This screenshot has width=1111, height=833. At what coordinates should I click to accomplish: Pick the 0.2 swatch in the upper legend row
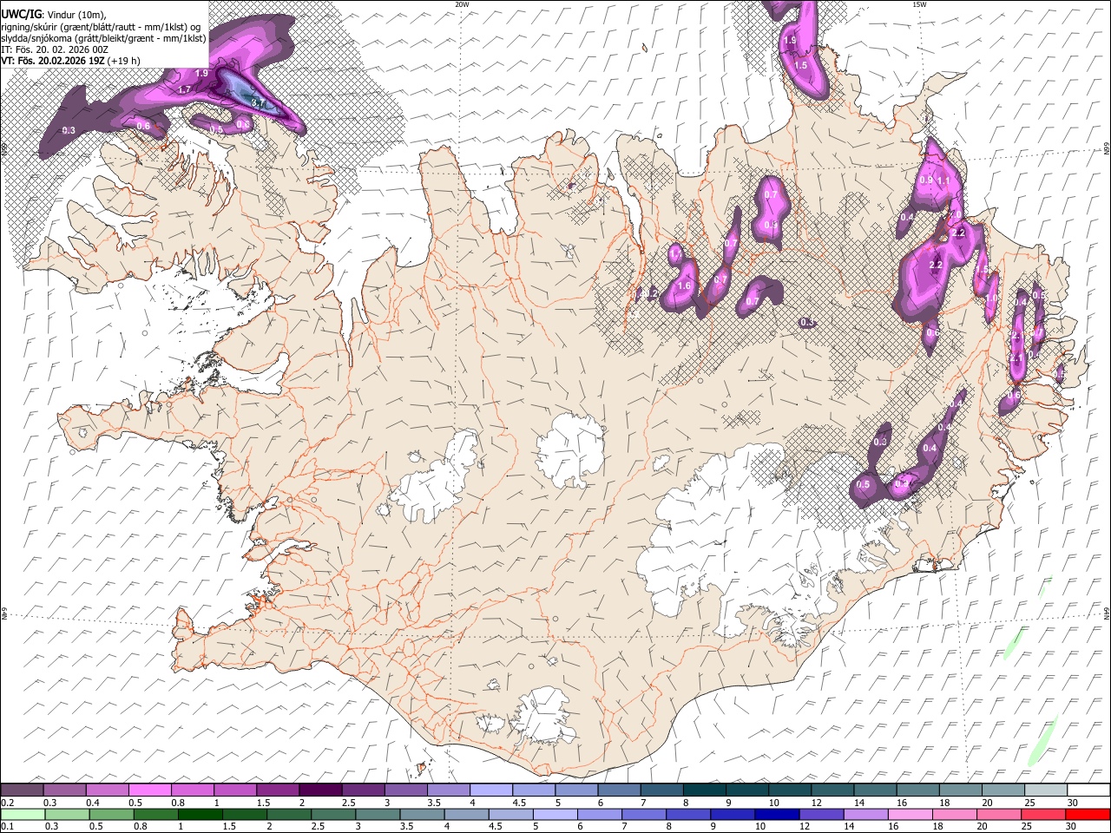22,790
